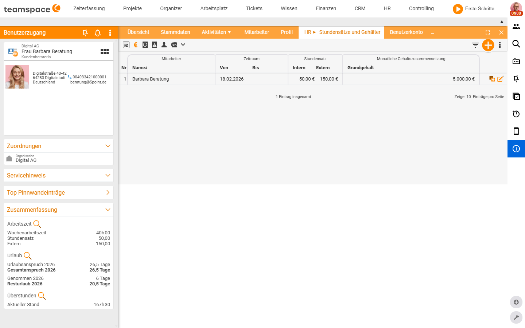525x328 pixels.
Task: Click Barbara Beratung's profile photo
Action: 17,77
